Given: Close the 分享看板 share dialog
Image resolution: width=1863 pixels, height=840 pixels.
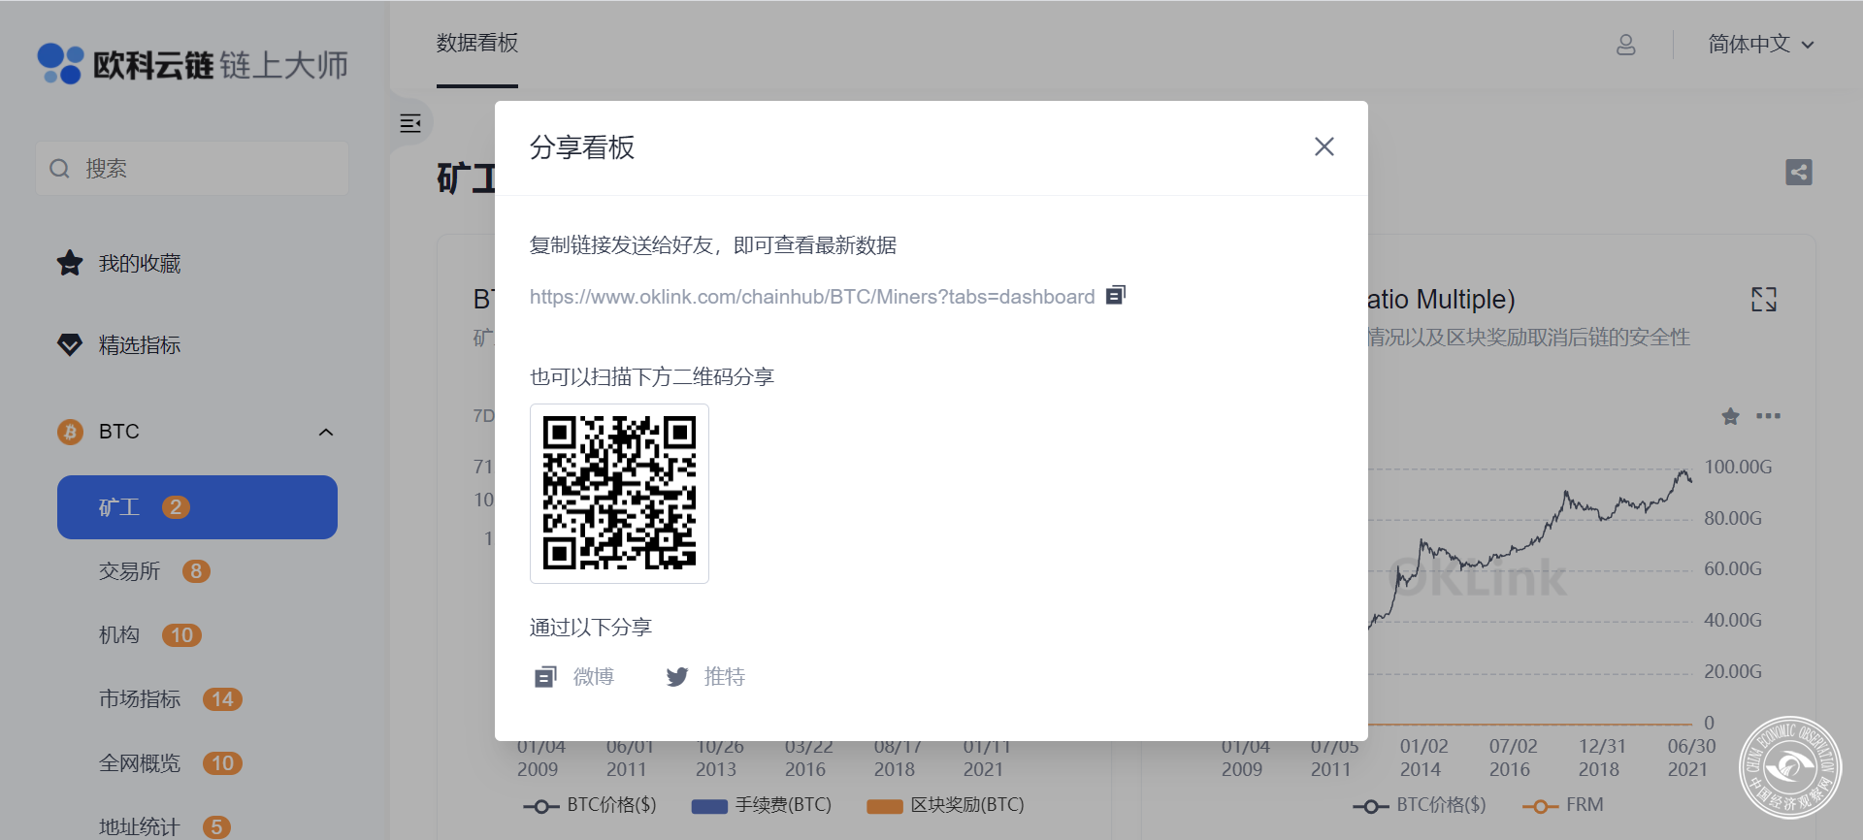Looking at the screenshot, I should [x=1324, y=146].
